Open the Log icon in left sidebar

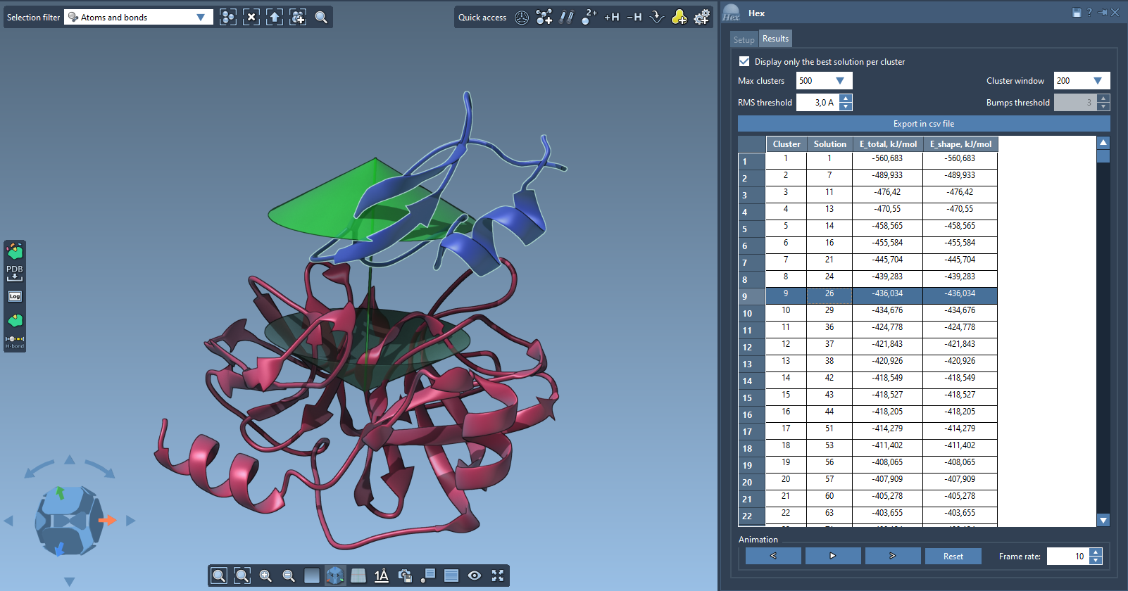pos(15,296)
